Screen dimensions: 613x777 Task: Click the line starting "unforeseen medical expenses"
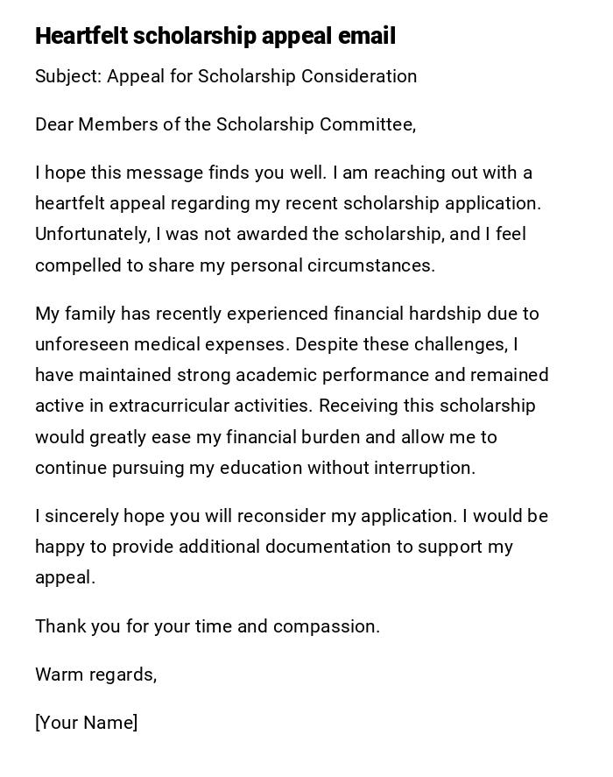coord(277,344)
